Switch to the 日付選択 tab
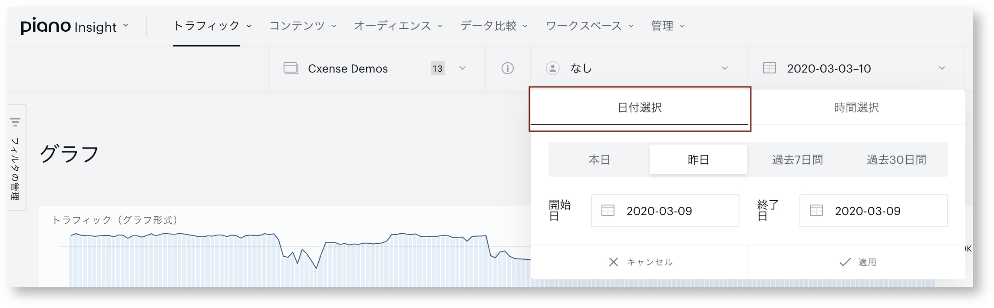 click(x=640, y=108)
